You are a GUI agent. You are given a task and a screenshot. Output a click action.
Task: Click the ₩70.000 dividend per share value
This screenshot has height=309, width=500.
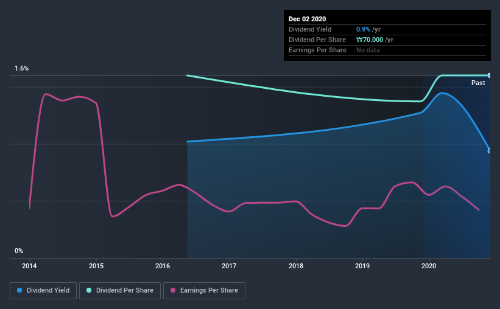pyautogui.click(x=370, y=40)
